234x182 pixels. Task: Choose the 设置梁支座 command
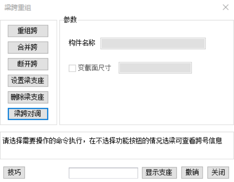click(x=28, y=80)
